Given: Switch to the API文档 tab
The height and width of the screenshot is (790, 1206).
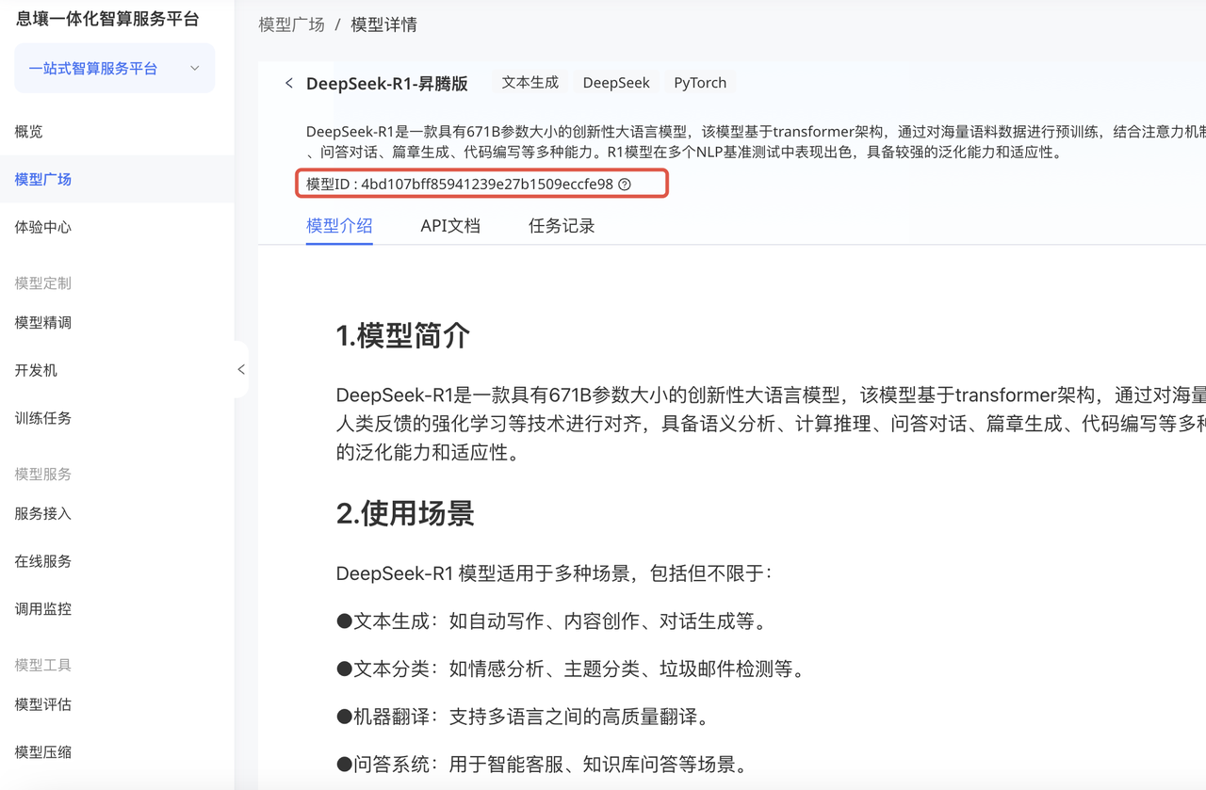Looking at the screenshot, I should [x=450, y=226].
